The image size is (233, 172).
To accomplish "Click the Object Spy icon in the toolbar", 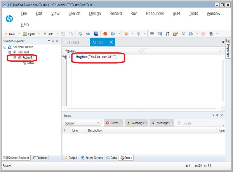I will click(211, 34).
